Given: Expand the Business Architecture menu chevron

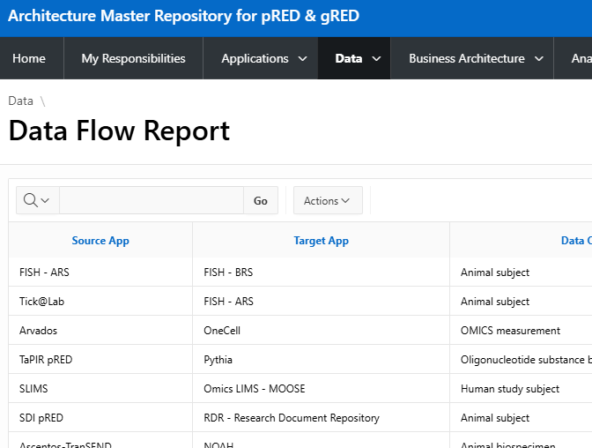Looking at the screenshot, I should click(539, 58).
